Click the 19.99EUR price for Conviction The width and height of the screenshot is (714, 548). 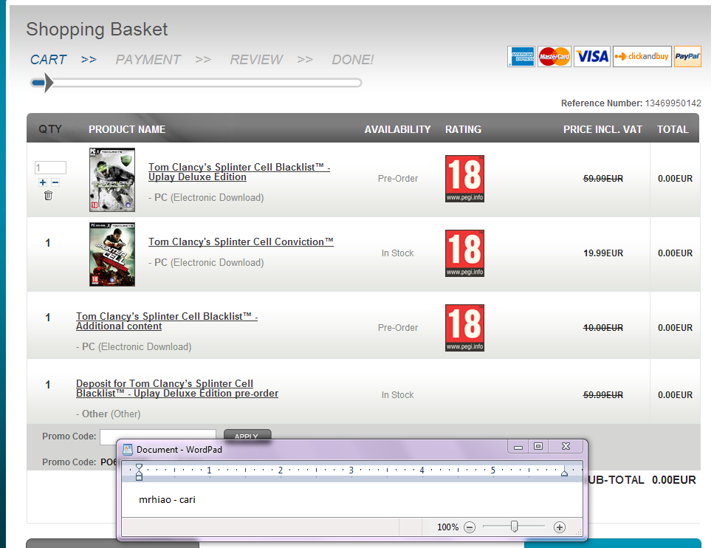click(x=603, y=253)
